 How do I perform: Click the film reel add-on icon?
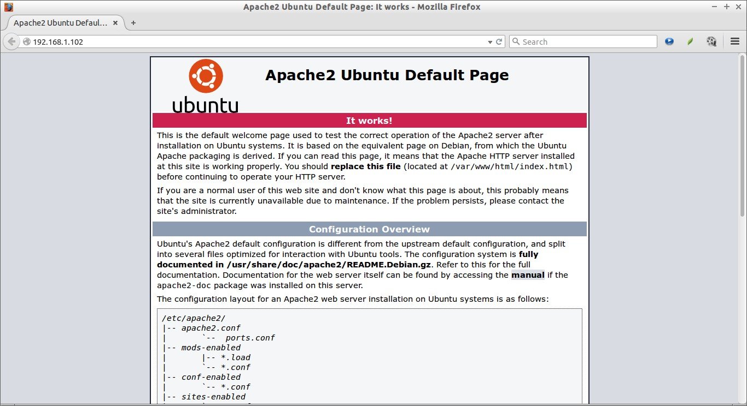(x=711, y=41)
